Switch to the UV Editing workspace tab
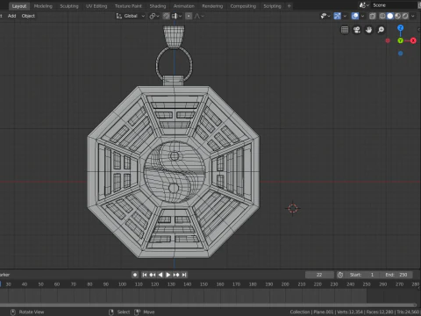The image size is (421, 316). tap(96, 6)
